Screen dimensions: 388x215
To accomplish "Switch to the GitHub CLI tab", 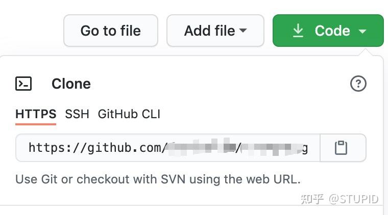I will click(129, 114).
